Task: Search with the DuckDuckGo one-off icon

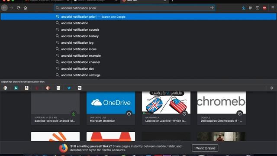Action: [x=48, y=88]
